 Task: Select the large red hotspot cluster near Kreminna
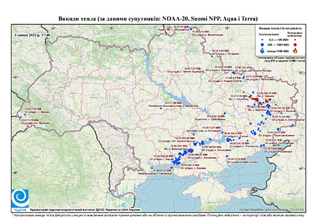click(x=256, y=99)
